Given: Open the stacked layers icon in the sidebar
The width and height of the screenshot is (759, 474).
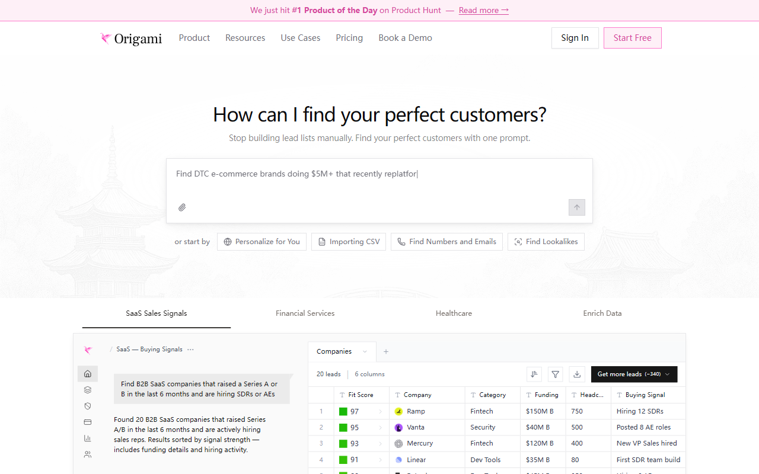Looking at the screenshot, I should (x=88, y=390).
